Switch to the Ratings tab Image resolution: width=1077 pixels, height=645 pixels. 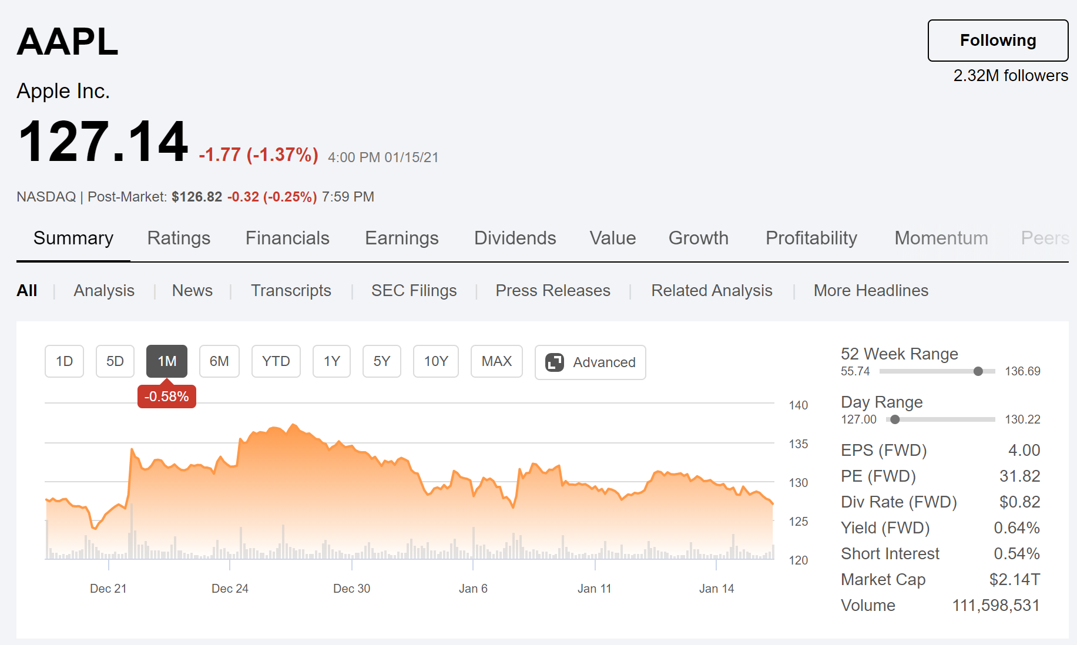179,238
